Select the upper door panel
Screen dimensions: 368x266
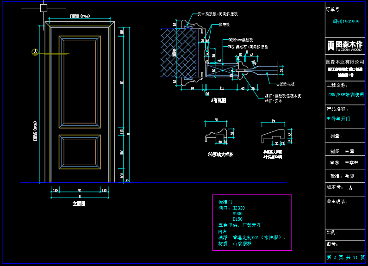[x=79, y=81]
